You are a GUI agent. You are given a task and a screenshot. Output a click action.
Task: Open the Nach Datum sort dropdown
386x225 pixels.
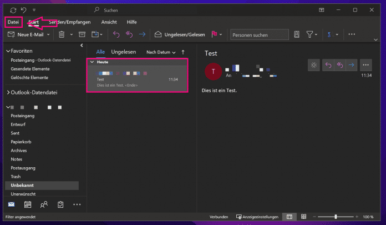pos(161,52)
